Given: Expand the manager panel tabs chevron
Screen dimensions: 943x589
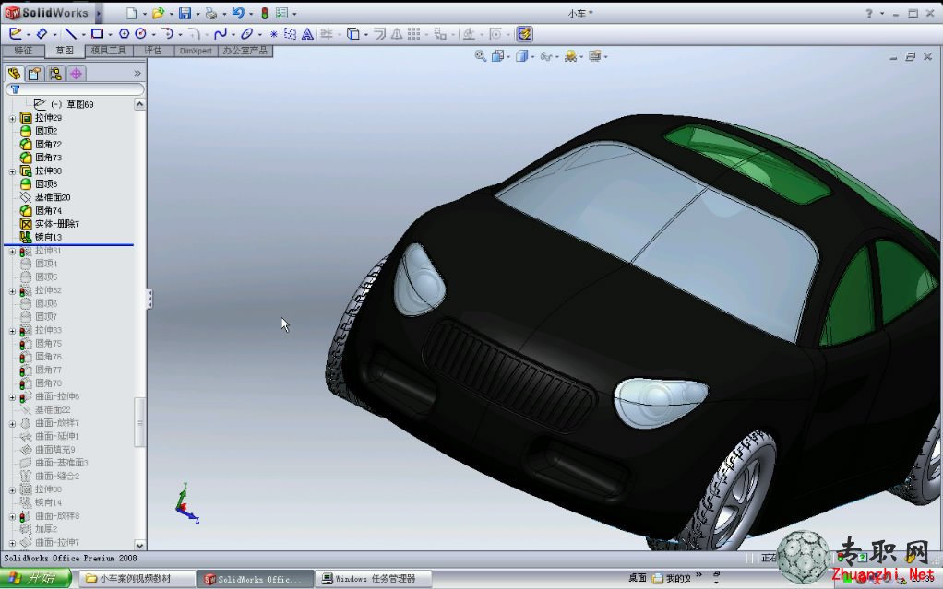Looking at the screenshot, I should click(137, 74).
